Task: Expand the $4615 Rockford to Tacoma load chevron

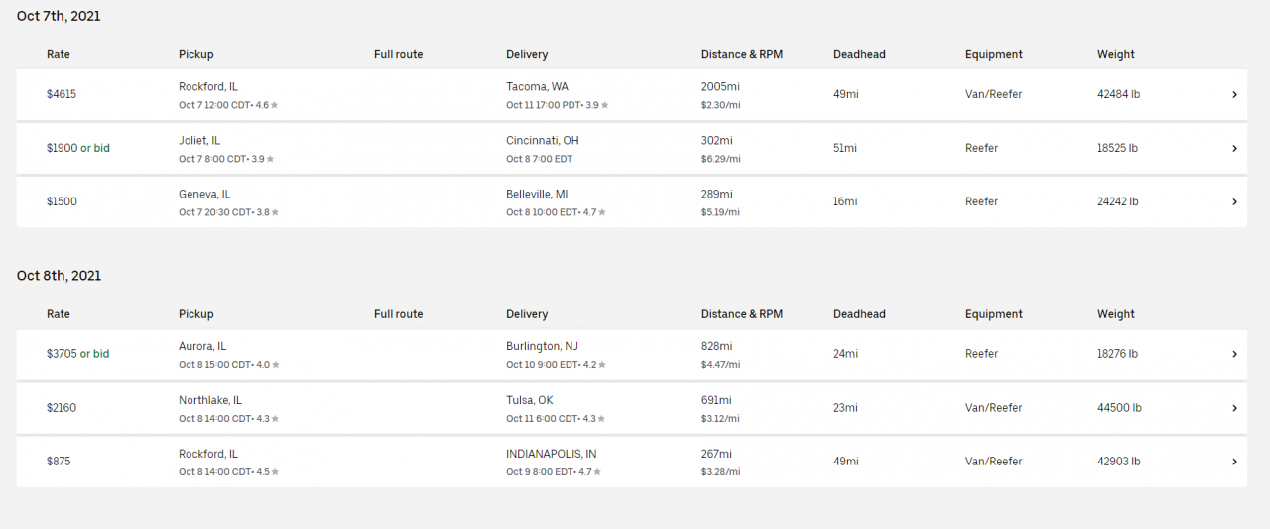Action: pyautogui.click(x=1234, y=95)
